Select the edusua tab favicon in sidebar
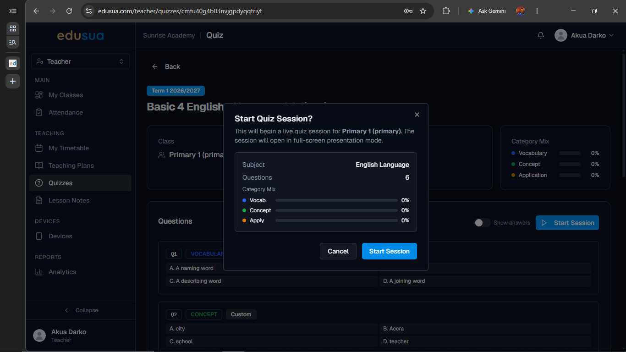This screenshot has width=626, height=352. click(x=13, y=63)
